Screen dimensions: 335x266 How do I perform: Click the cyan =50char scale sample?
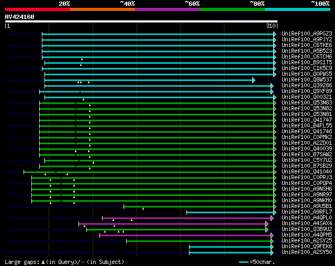(x=243, y=262)
